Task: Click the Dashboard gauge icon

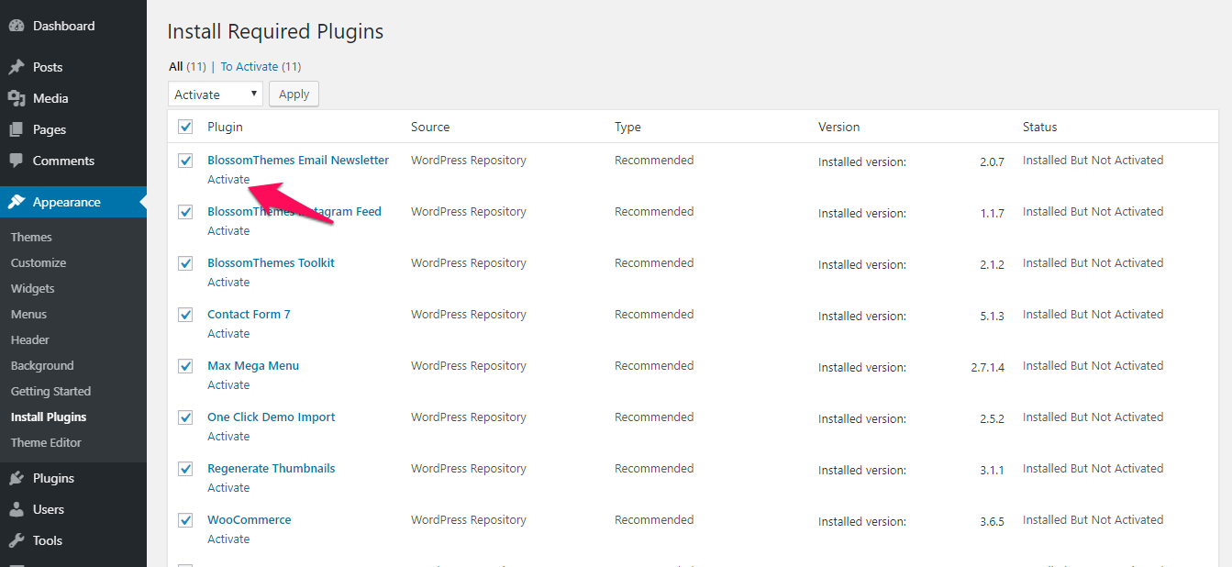Action: (16, 26)
